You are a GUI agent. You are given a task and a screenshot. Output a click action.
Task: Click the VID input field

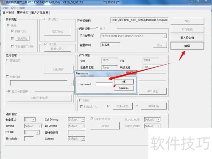109,61
